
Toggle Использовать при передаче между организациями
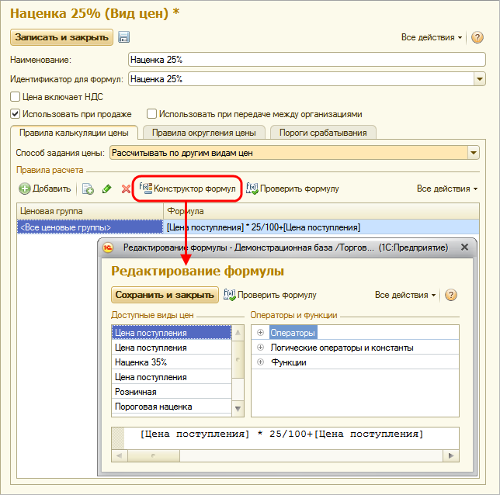[152, 113]
